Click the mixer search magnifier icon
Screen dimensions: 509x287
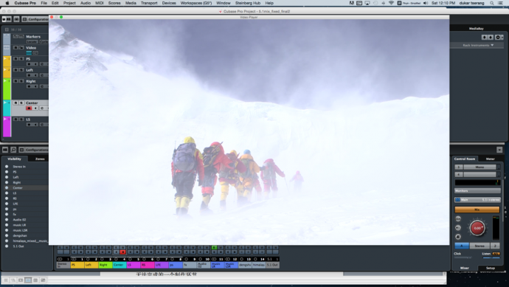coord(13,150)
